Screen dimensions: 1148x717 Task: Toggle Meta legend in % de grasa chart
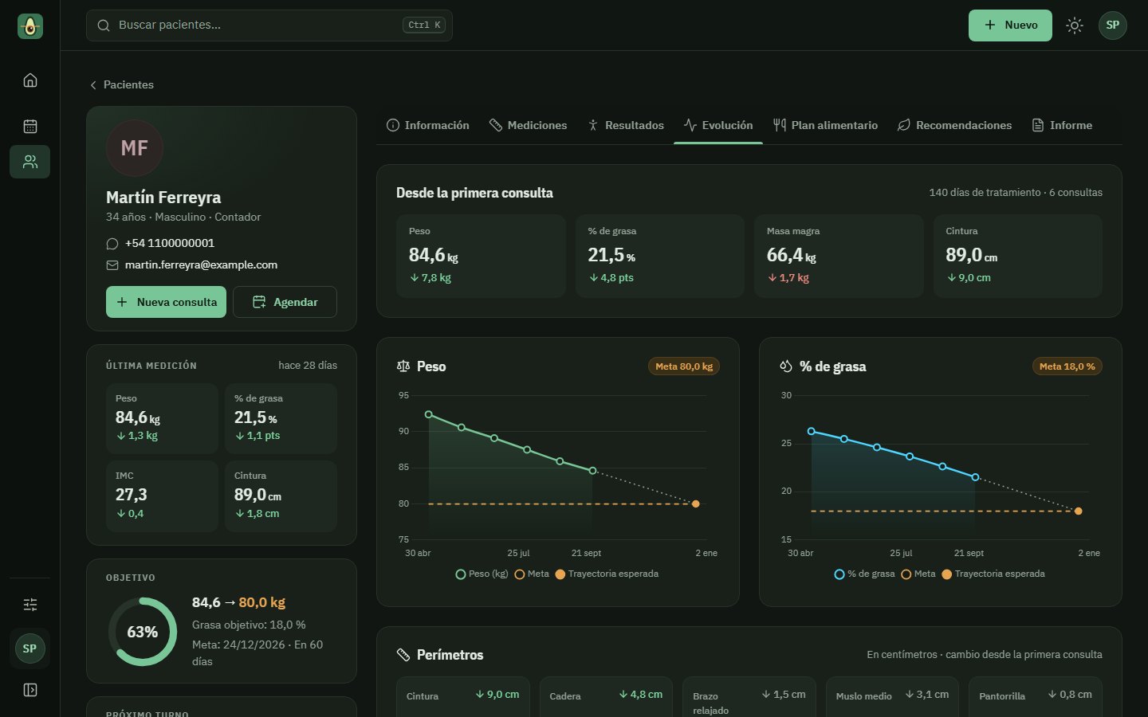918,574
